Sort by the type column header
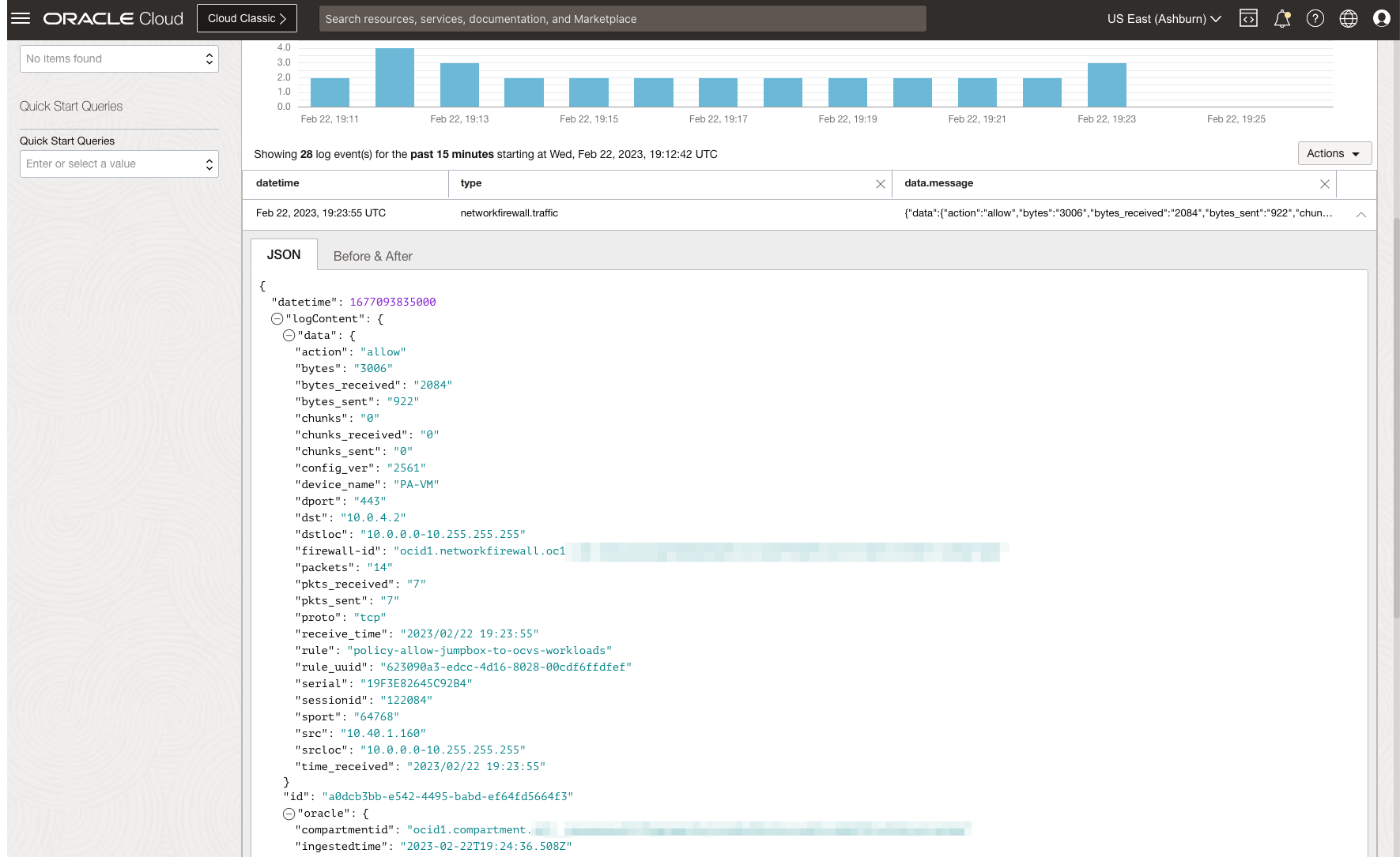The image size is (1400, 857). click(471, 183)
